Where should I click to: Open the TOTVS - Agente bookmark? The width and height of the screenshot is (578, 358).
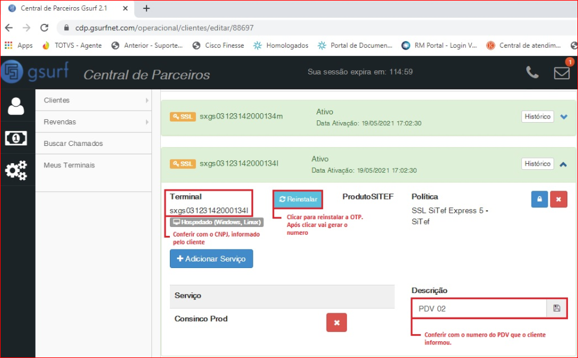click(x=72, y=45)
